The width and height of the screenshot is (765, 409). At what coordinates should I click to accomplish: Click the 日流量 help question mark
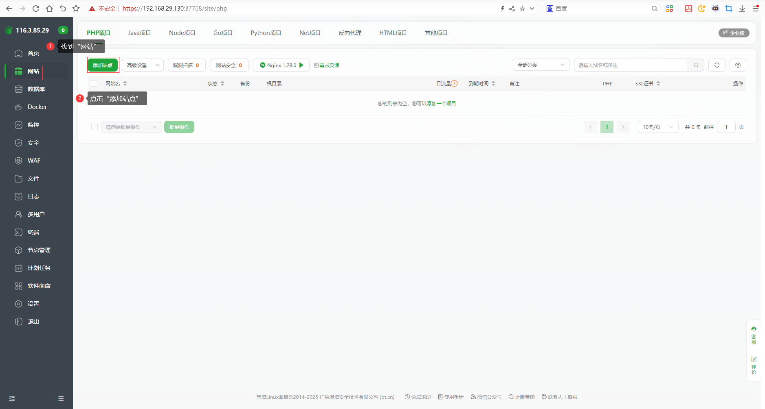coord(454,83)
